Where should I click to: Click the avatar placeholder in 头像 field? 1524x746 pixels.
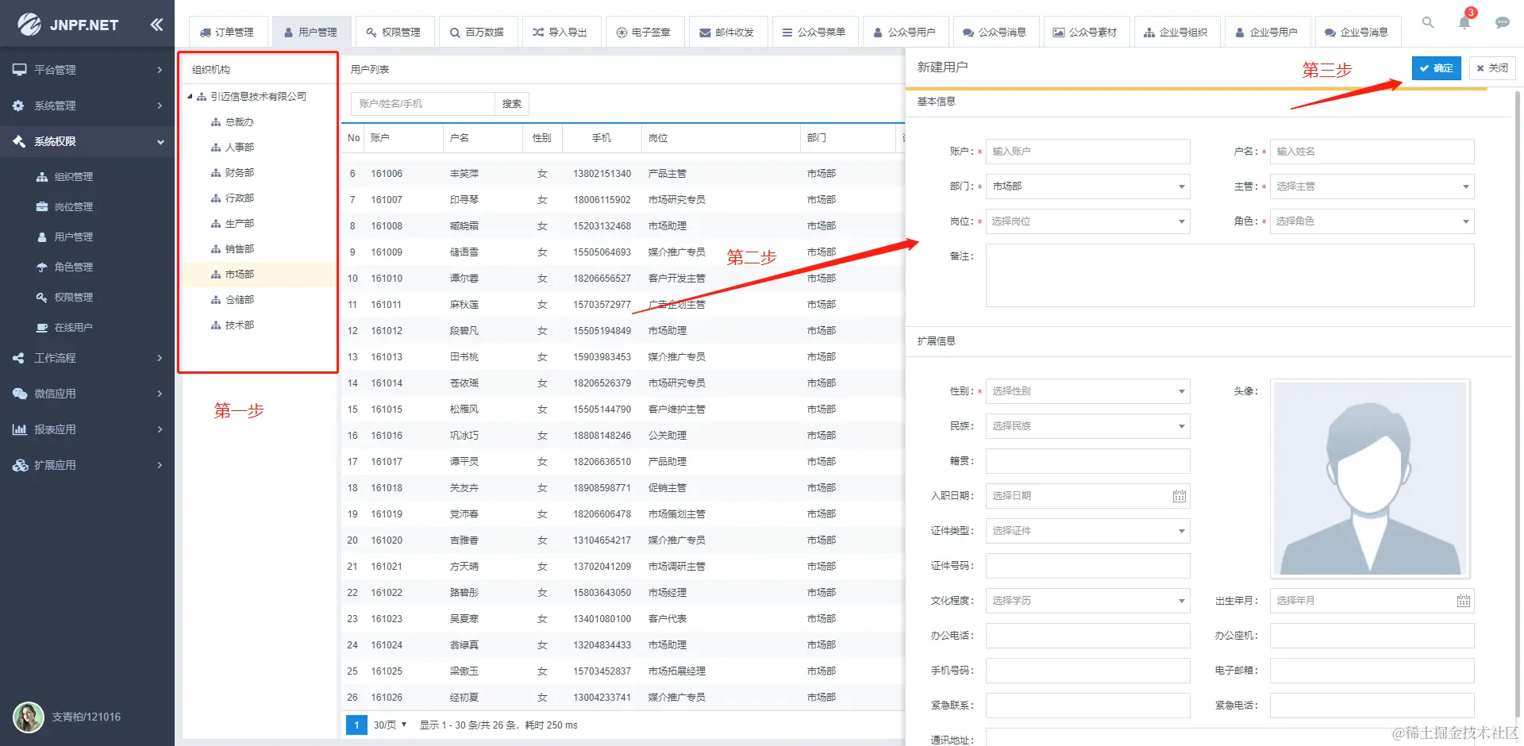tap(1369, 479)
